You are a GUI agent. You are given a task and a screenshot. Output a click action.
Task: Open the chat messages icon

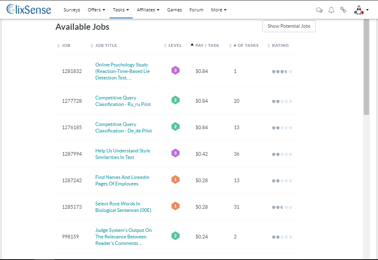319,10
